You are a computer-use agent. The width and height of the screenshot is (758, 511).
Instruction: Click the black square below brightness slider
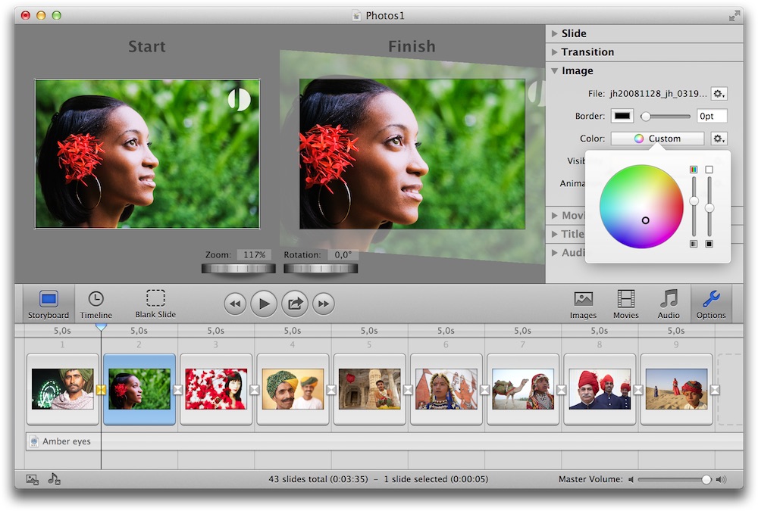point(709,244)
